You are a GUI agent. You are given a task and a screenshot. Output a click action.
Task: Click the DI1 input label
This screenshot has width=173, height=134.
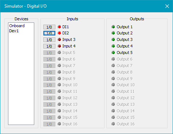click(x=66, y=27)
